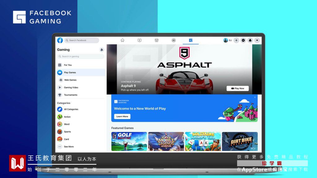Screen dimensions: 317x178
Task: Open Gaming Video in sidebar
Action: pyautogui.click(x=81, y=87)
